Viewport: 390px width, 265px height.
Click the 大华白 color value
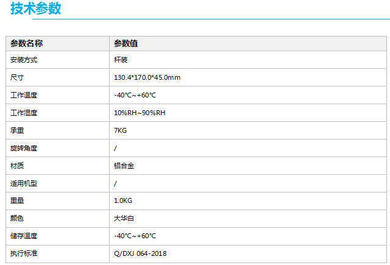coord(124,218)
